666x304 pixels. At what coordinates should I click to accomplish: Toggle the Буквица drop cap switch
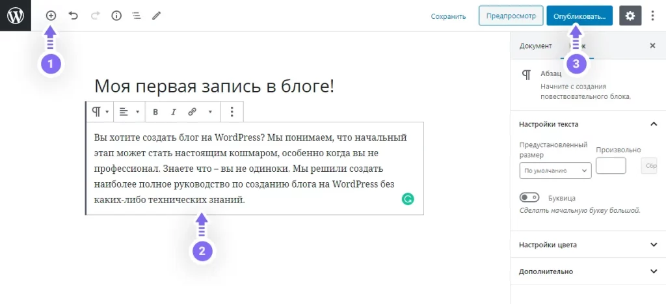529,198
